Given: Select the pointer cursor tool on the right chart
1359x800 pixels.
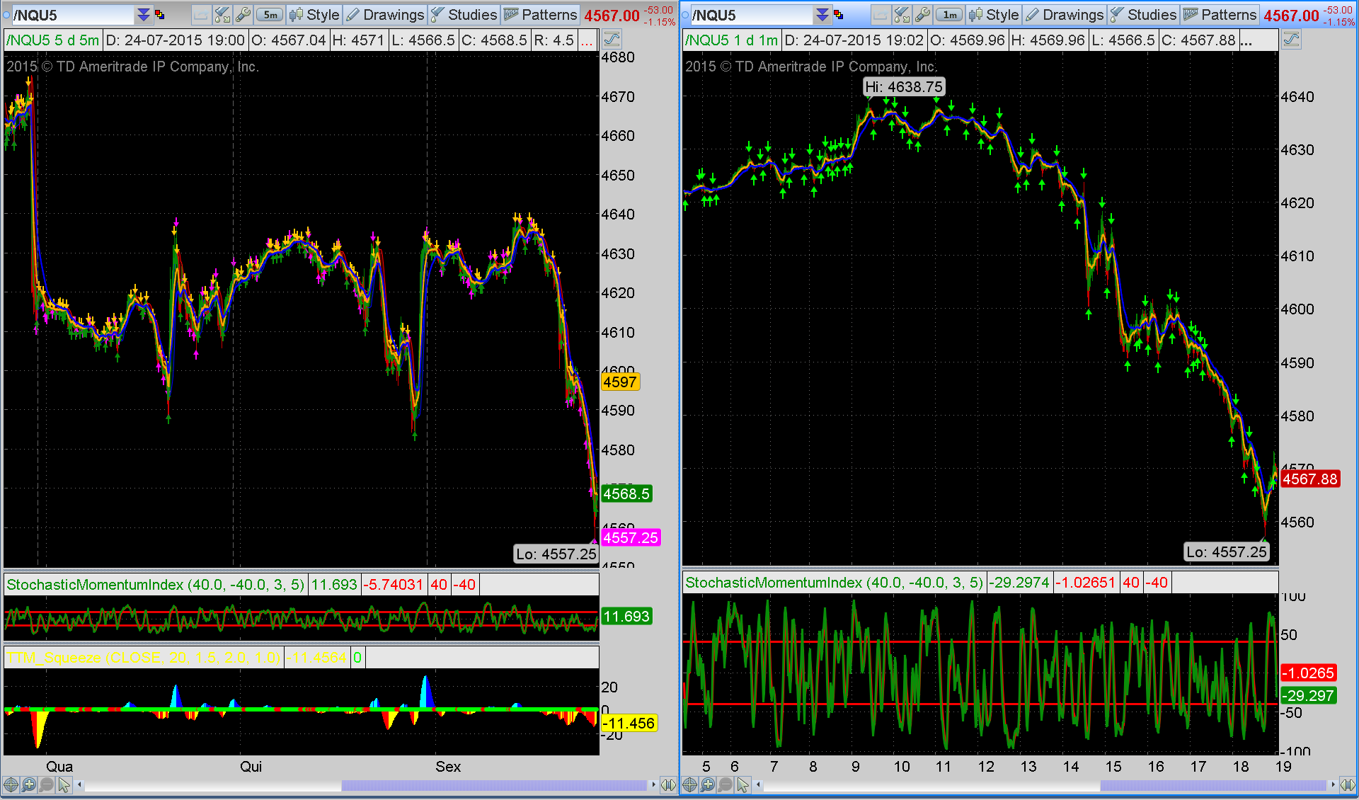Looking at the screenshot, I should [x=742, y=784].
